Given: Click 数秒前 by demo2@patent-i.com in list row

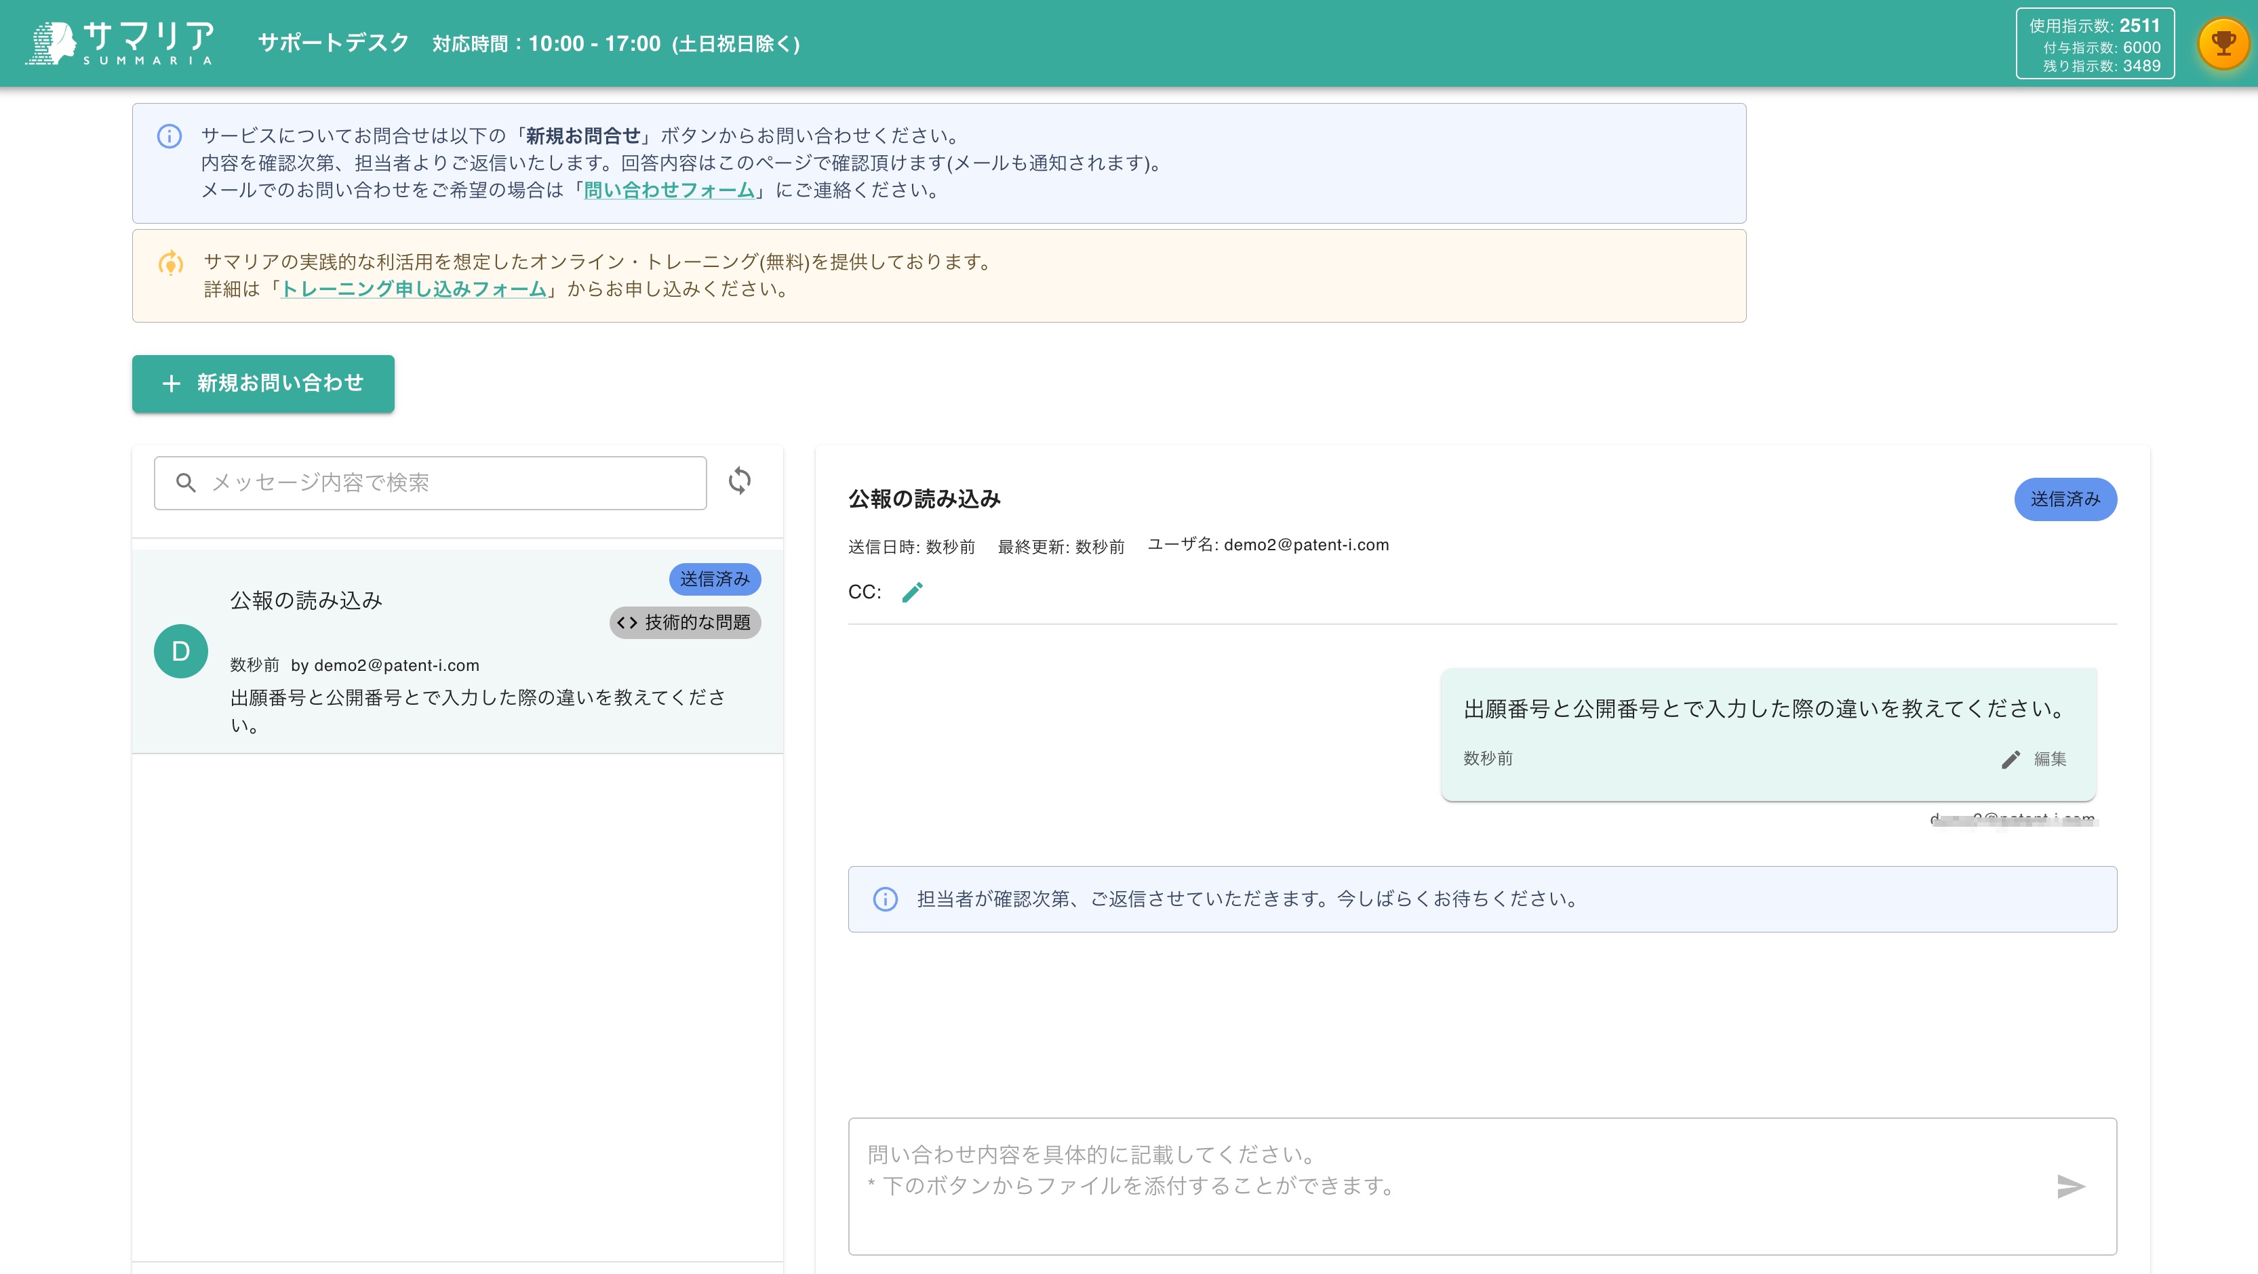Looking at the screenshot, I should tap(355, 665).
